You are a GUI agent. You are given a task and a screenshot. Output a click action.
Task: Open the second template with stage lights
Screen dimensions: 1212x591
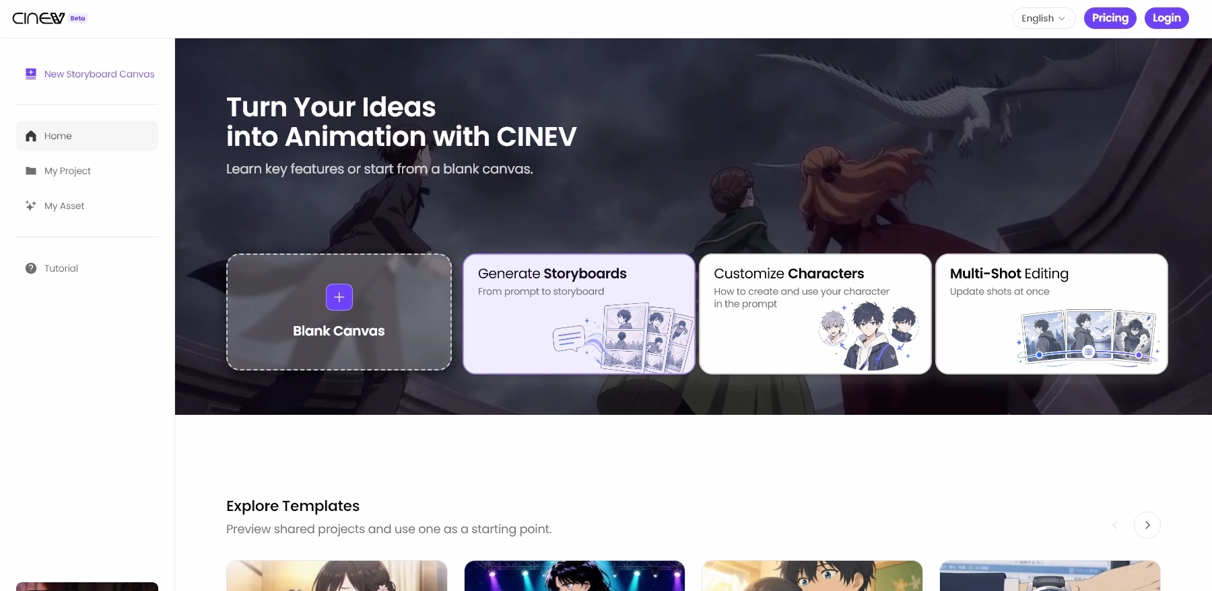[x=574, y=576]
